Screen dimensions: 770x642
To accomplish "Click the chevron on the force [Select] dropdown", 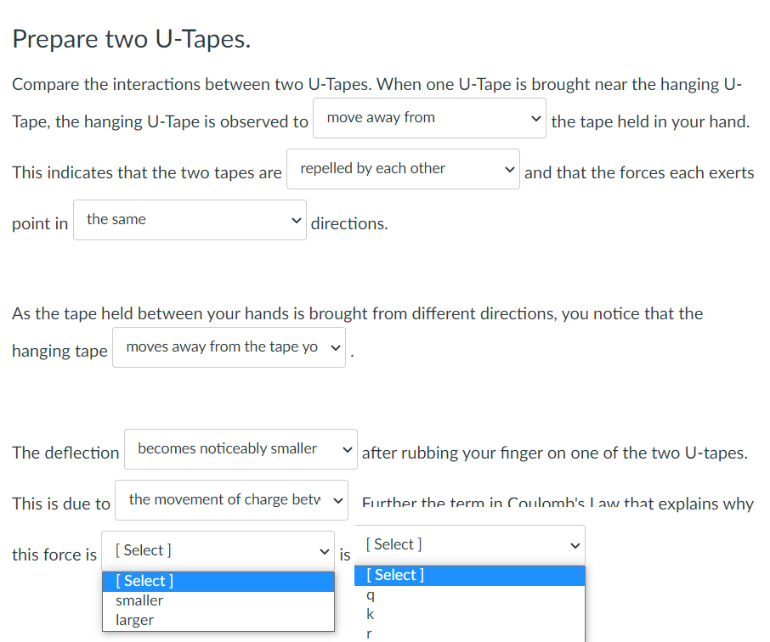I will tap(324, 550).
